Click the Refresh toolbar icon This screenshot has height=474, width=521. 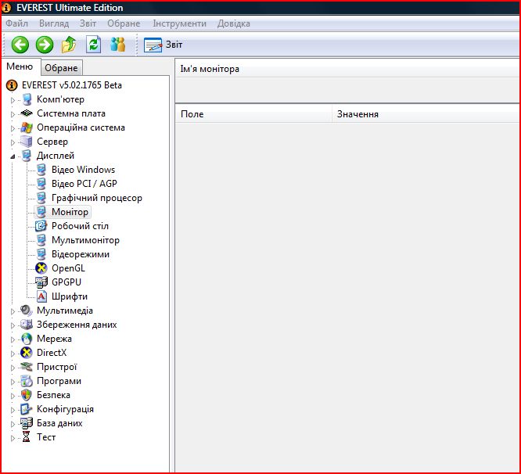93,45
